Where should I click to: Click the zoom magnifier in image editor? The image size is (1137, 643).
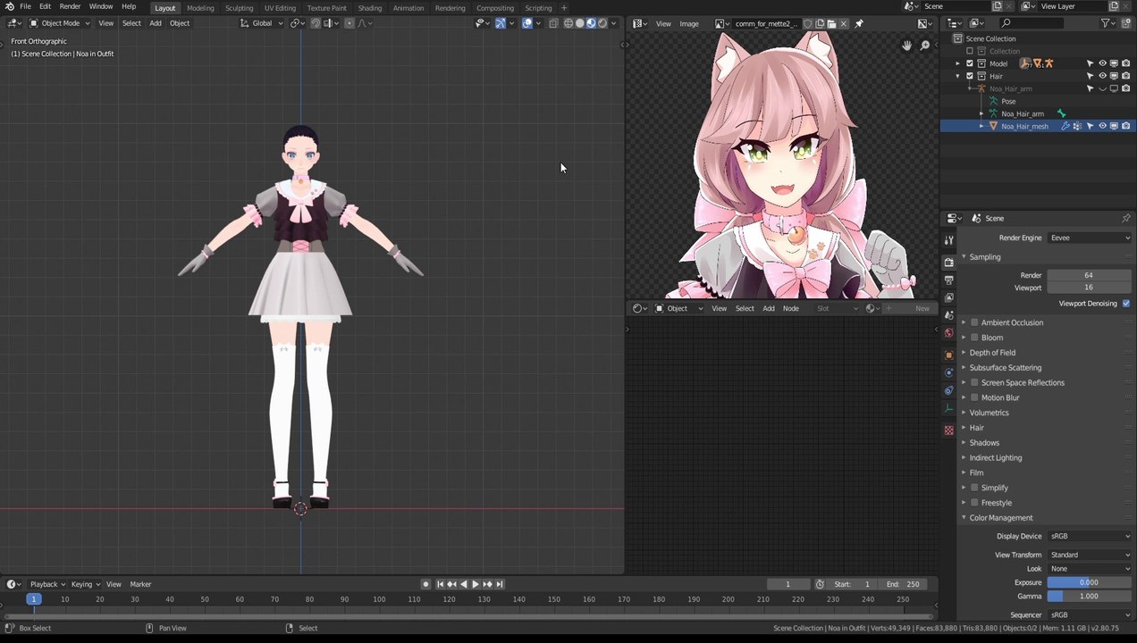coord(925,46)
